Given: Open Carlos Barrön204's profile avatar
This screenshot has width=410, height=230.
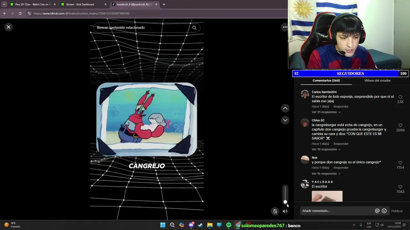Looking at the screenshot, I should pos(305,94).
